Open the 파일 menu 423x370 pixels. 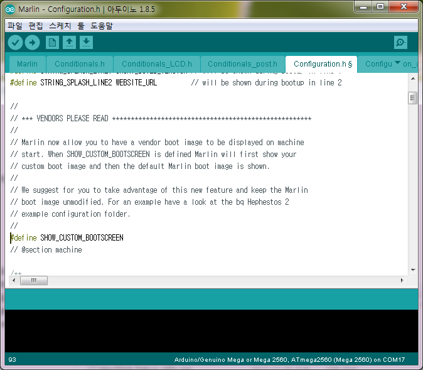15,26
